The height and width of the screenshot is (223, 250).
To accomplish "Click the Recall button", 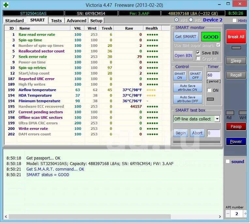I will click(x=236, y=75).
